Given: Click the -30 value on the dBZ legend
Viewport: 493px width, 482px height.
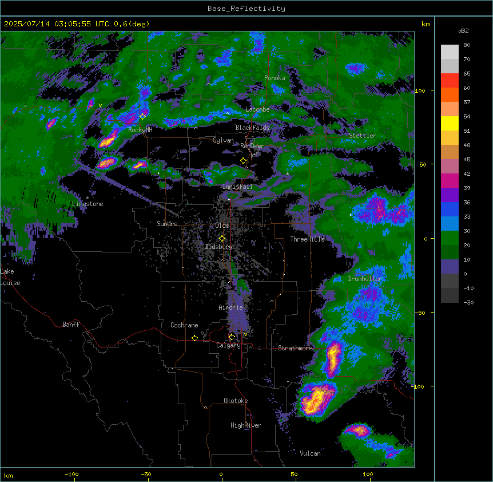Looking at the screenshot, I should pyautogui.click(x=468, y=302).
